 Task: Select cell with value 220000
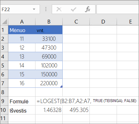click(49, 83)
